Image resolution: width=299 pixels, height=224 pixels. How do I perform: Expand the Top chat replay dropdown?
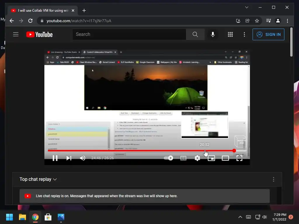click(38, 179)
